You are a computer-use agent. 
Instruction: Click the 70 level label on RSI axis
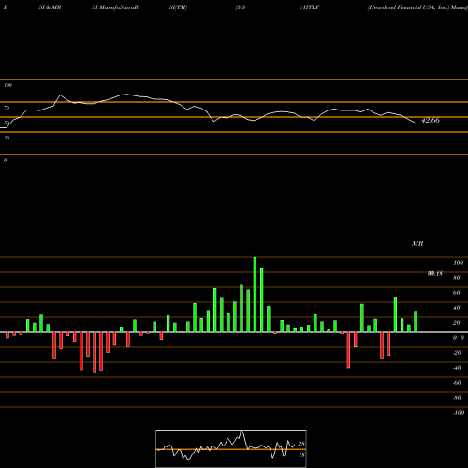[x=7, y=108]
